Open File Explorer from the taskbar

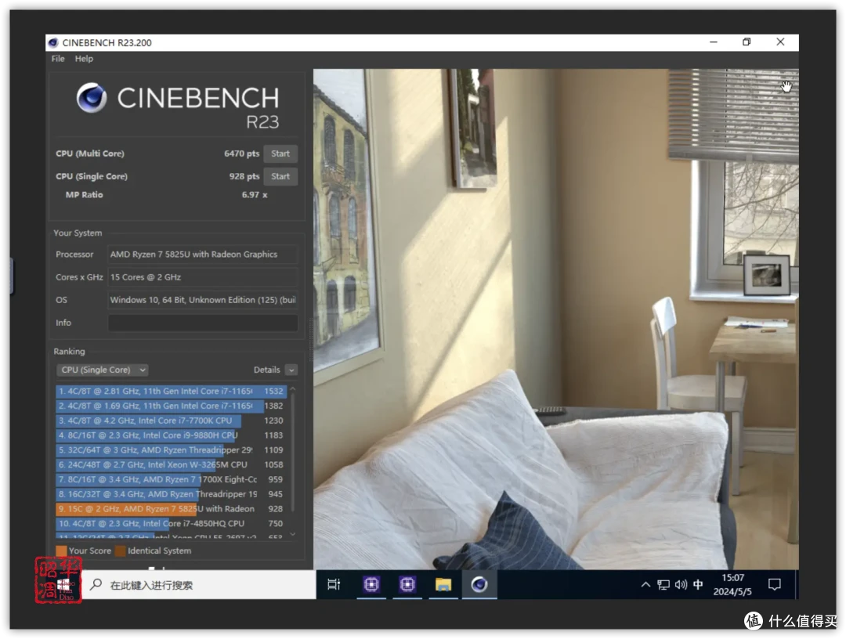pyautogui.click(x=443, y=584)
